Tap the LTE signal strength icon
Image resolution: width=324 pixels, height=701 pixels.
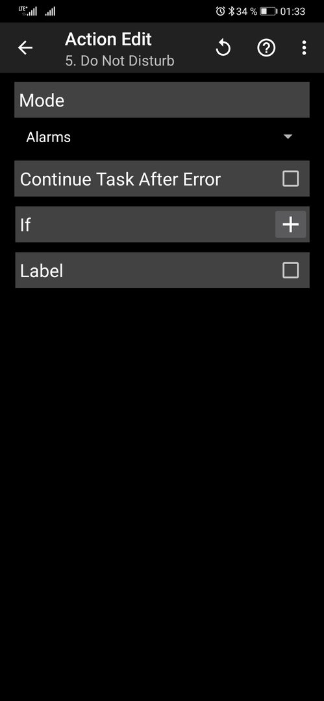(x=28, y=11)
